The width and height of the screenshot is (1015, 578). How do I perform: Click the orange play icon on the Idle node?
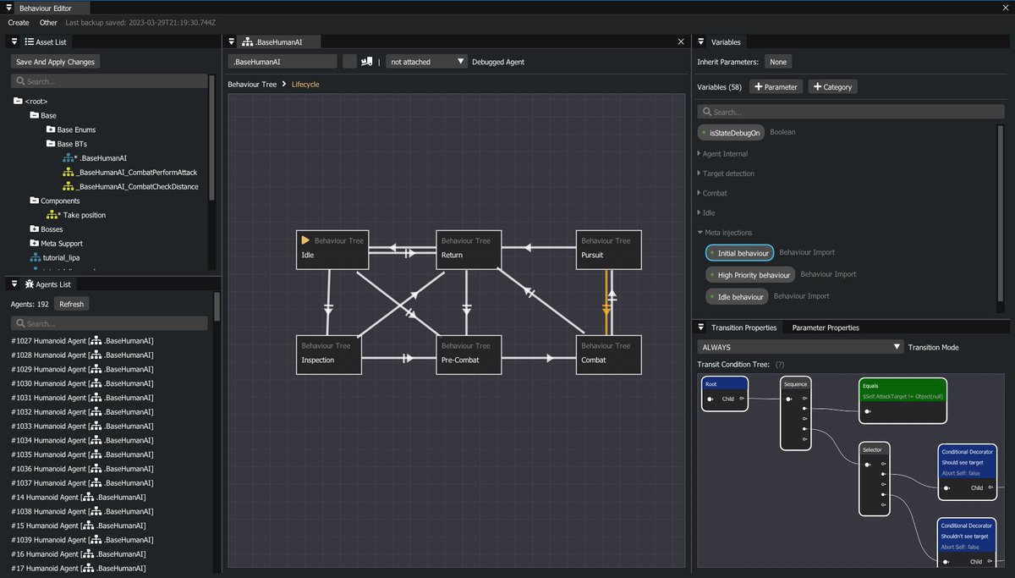305,240
